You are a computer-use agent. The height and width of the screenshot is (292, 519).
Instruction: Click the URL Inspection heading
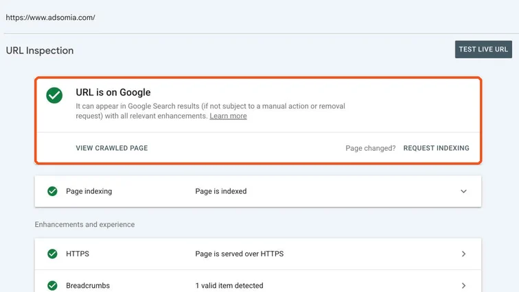40,51
